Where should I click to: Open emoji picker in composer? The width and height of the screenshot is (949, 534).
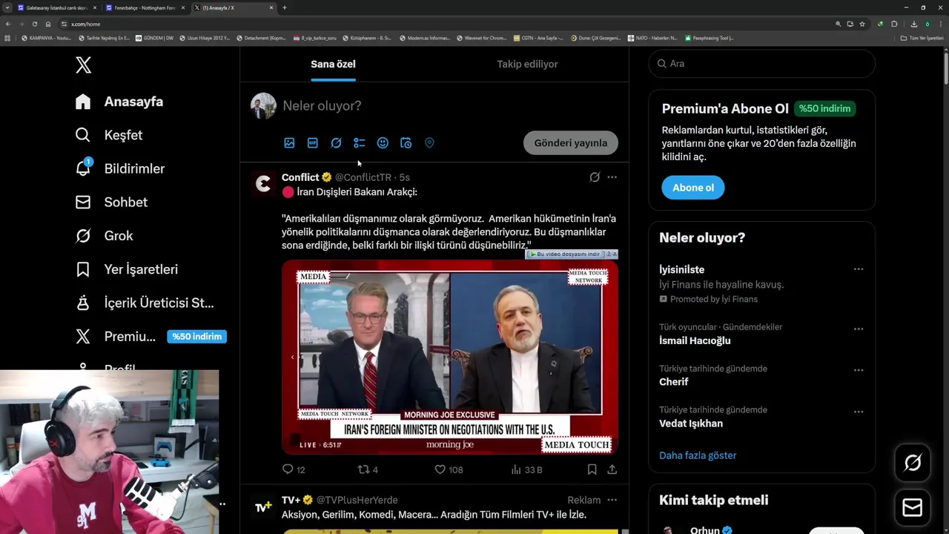(383, 143)
